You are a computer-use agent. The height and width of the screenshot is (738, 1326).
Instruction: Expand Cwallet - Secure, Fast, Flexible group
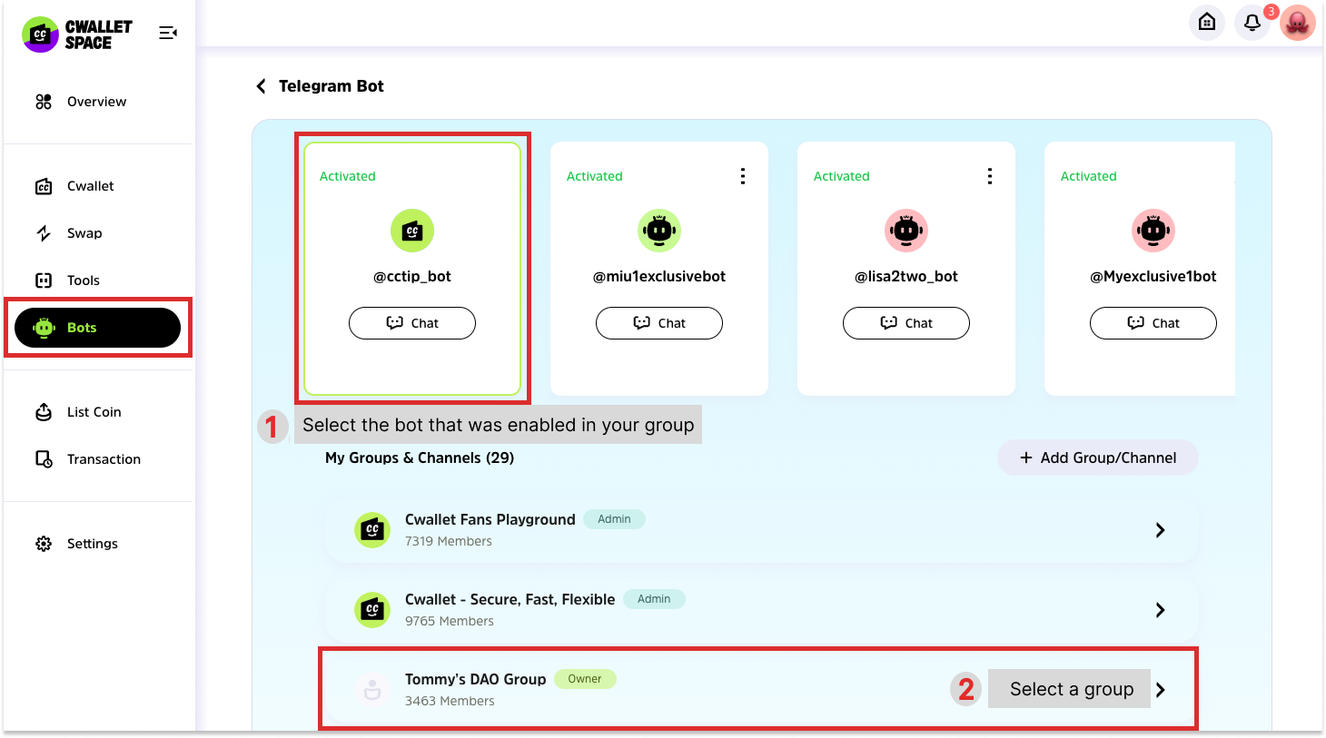[x=1160, y=610]
